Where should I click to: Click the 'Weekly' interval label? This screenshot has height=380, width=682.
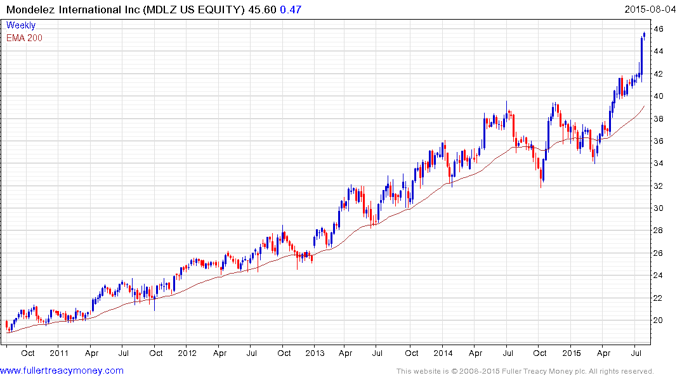tap(21, 25)
